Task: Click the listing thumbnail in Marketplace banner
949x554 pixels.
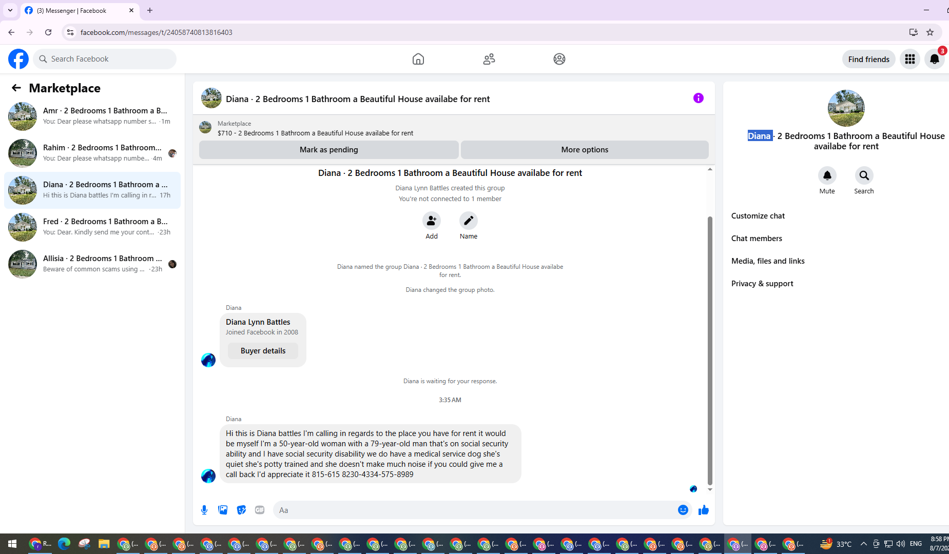Action: tap(205, 127)
